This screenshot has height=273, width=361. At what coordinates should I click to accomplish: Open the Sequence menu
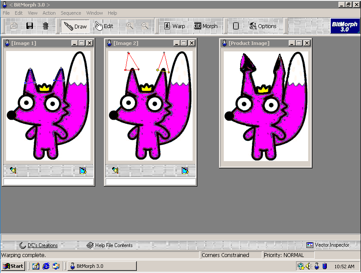click(71, 13)
